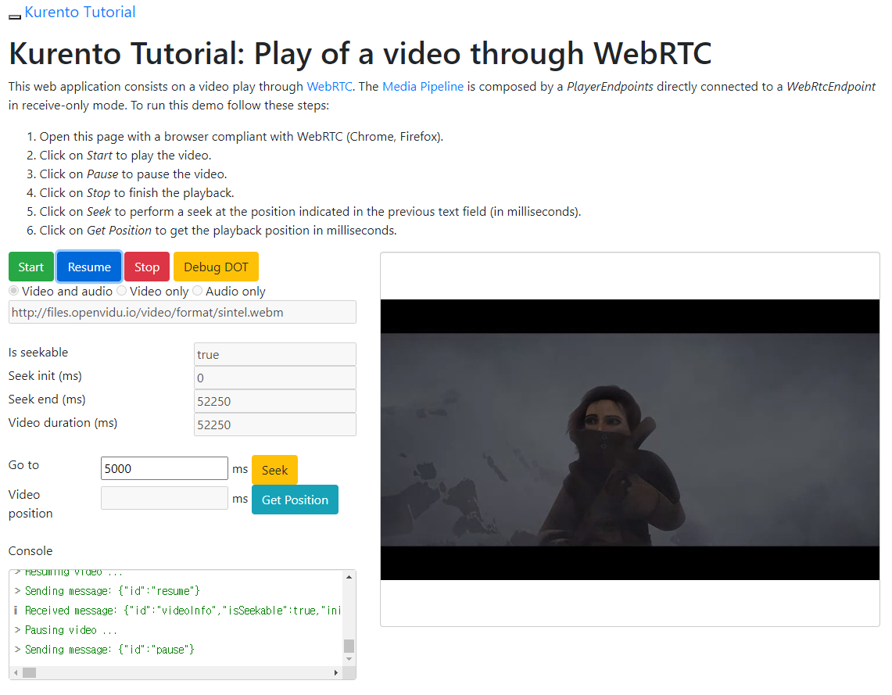Click step 4 'Click on Stop to finish the playback'
The width and height of the screenshot is (892, 695).
click(x=137, y=193)
